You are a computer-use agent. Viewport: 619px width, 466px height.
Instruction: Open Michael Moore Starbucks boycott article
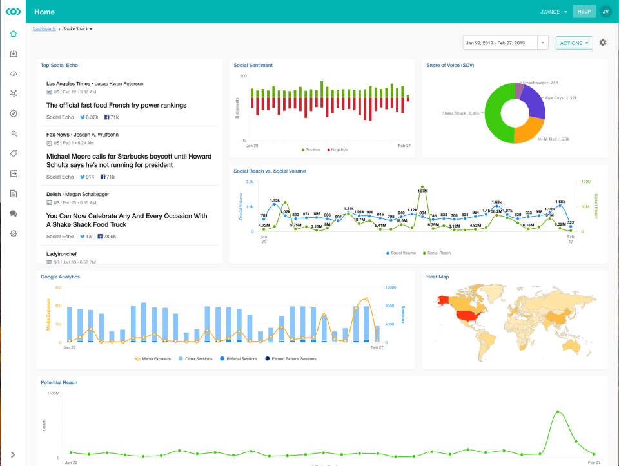coord(129,160)
